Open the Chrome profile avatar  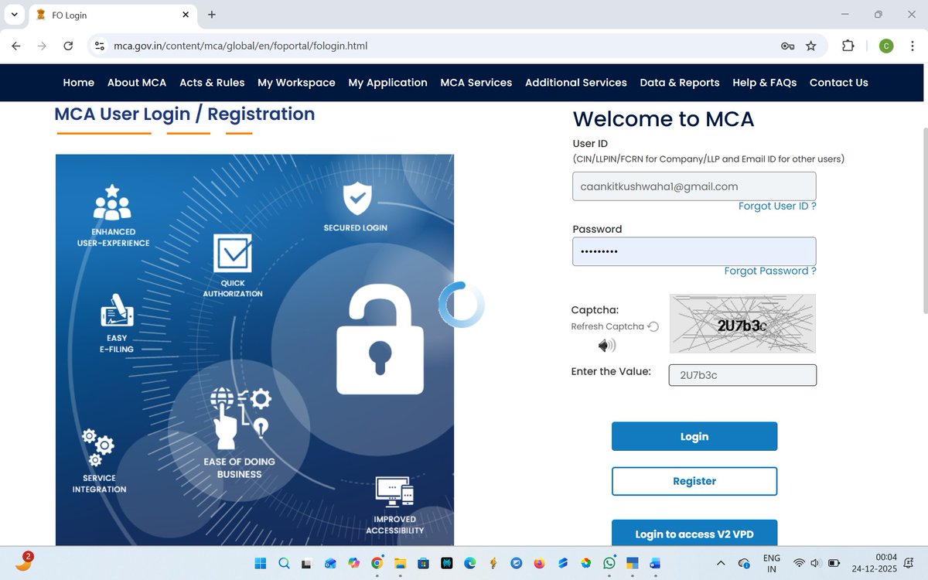click(886, 46)
